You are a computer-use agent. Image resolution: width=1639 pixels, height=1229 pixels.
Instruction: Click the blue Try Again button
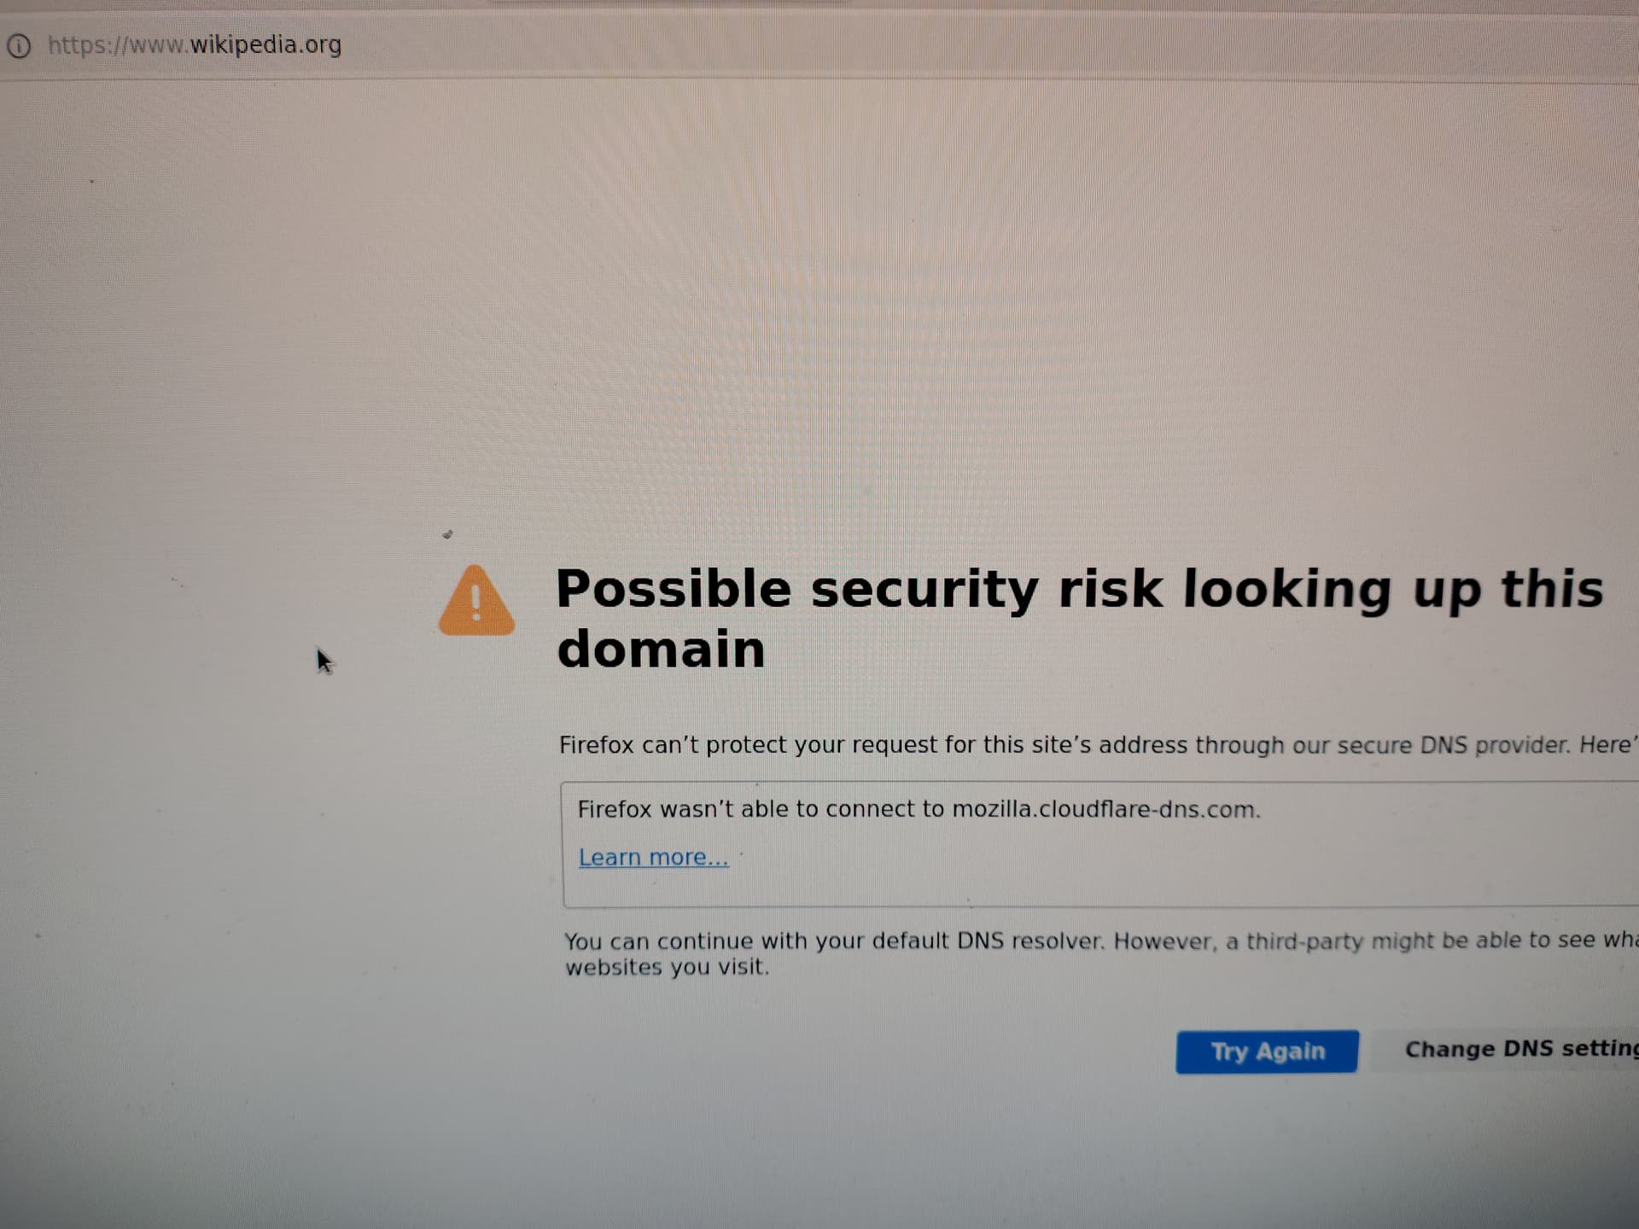point(1267,1051)
